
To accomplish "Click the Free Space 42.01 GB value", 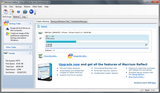I will pos(20,64).
